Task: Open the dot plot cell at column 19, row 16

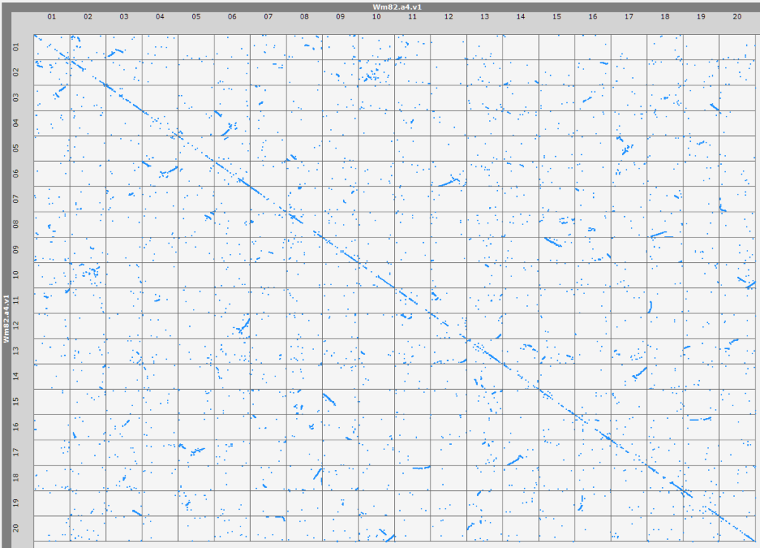Action: click(x=701, y=427)
